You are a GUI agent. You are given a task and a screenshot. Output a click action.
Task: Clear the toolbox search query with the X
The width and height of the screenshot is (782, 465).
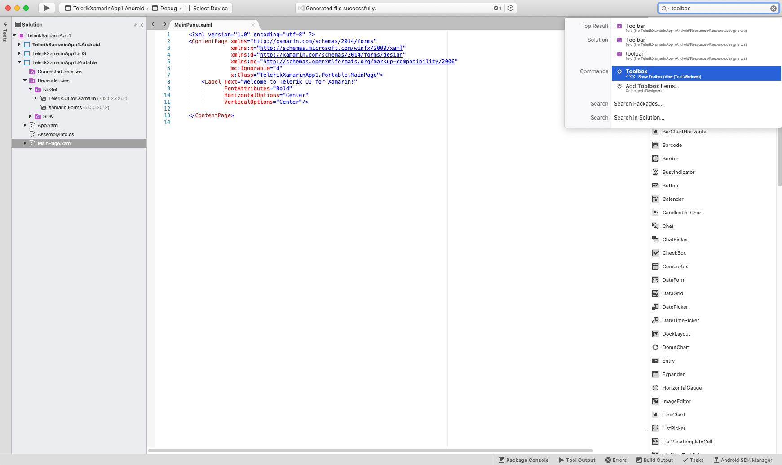tap(773, 8)
